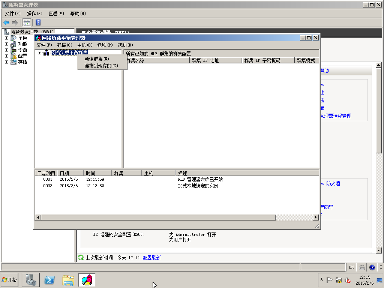Viewport: 384px width, 288px height.
Task: Sort by 群集 IP 子网掩码 column header
Action: pos(268,60)
